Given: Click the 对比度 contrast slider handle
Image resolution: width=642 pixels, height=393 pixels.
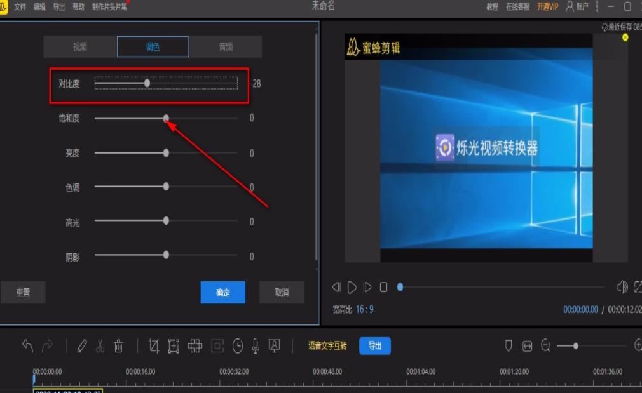Looking at the screenshot, I should [147, 83].
